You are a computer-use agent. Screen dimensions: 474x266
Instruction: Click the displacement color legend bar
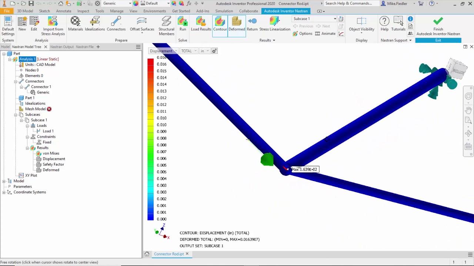pos(150,139)
